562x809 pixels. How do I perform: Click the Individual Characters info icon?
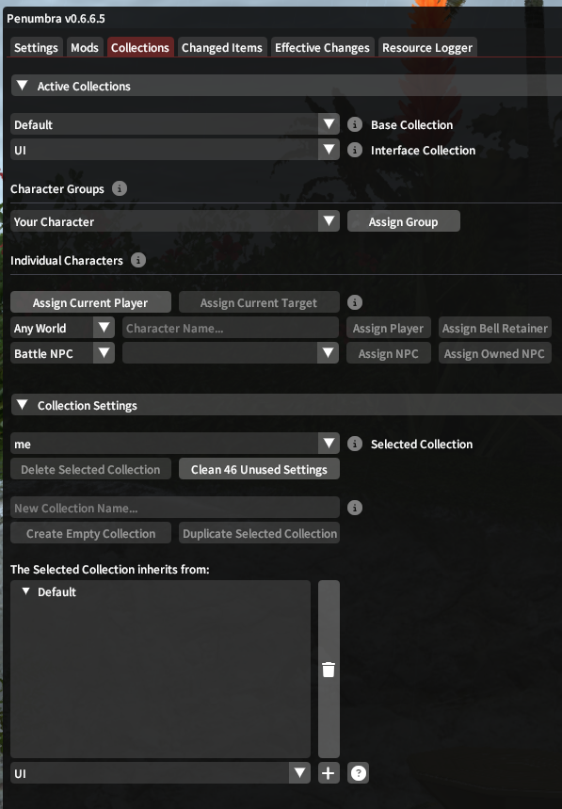[x=138, y=260]
